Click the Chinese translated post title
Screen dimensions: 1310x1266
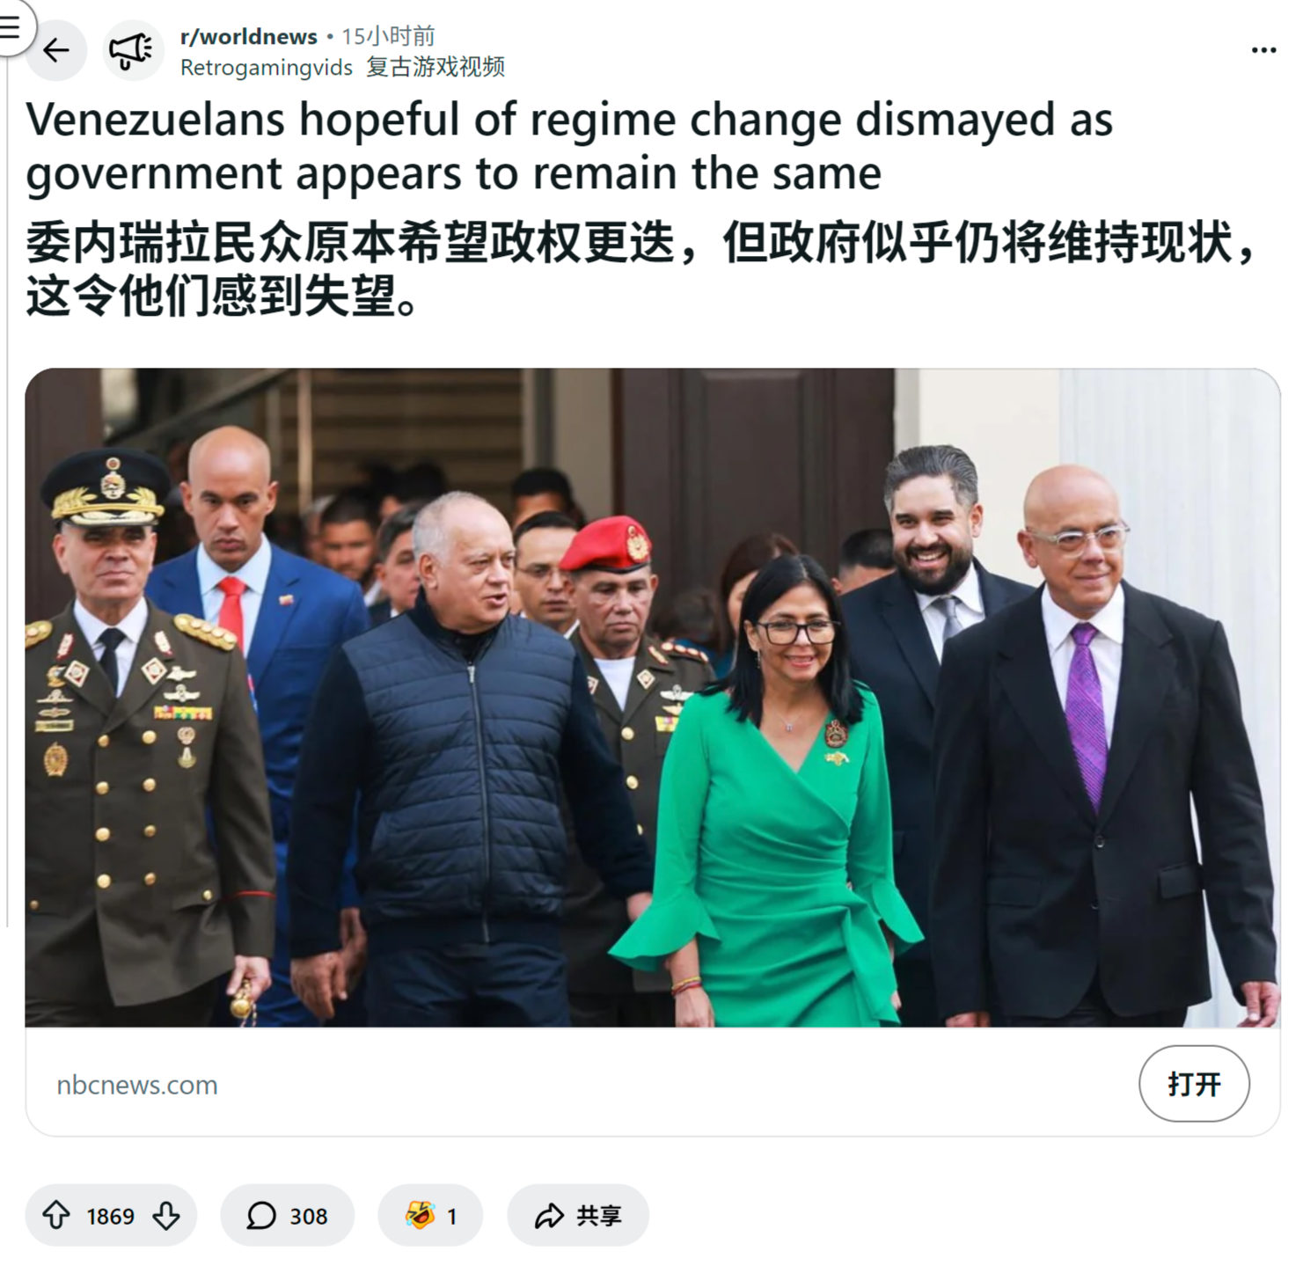pos(641,268)
